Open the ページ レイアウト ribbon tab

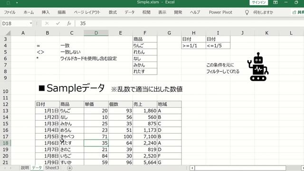[87, 12]
